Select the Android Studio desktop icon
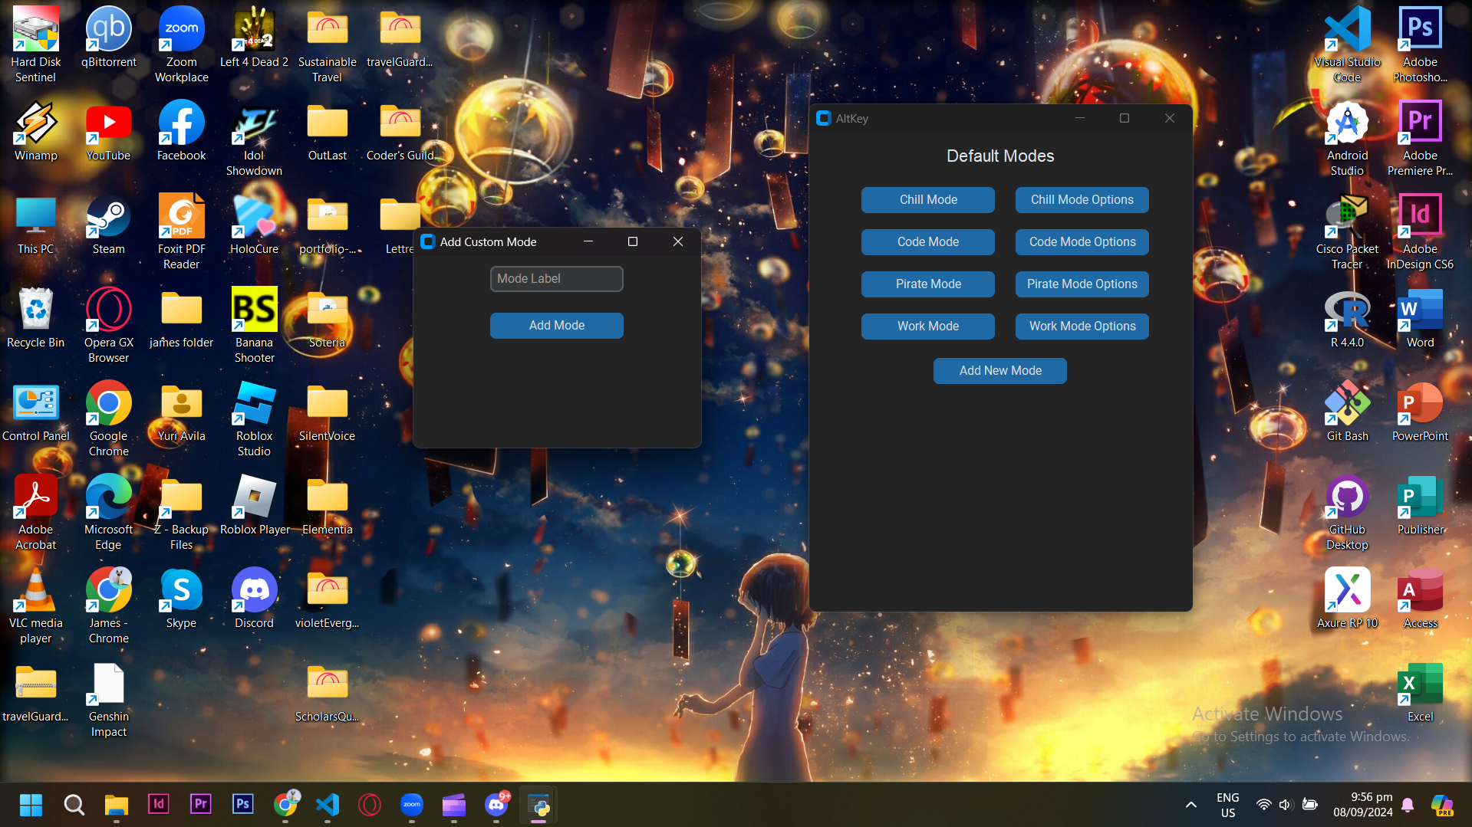 point(1348,138)
